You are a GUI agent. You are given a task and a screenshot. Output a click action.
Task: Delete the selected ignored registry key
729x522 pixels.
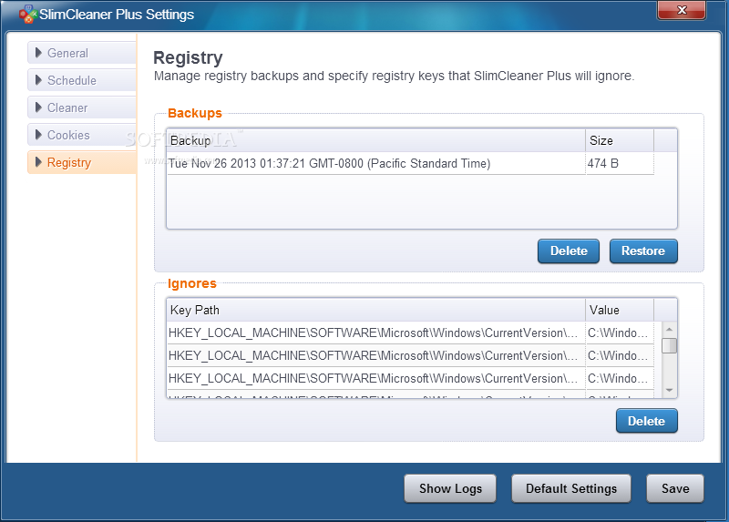[646, 421]
